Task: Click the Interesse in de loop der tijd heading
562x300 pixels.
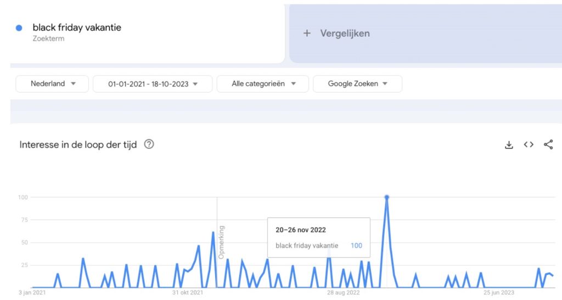Action: (x=78, y=145)
